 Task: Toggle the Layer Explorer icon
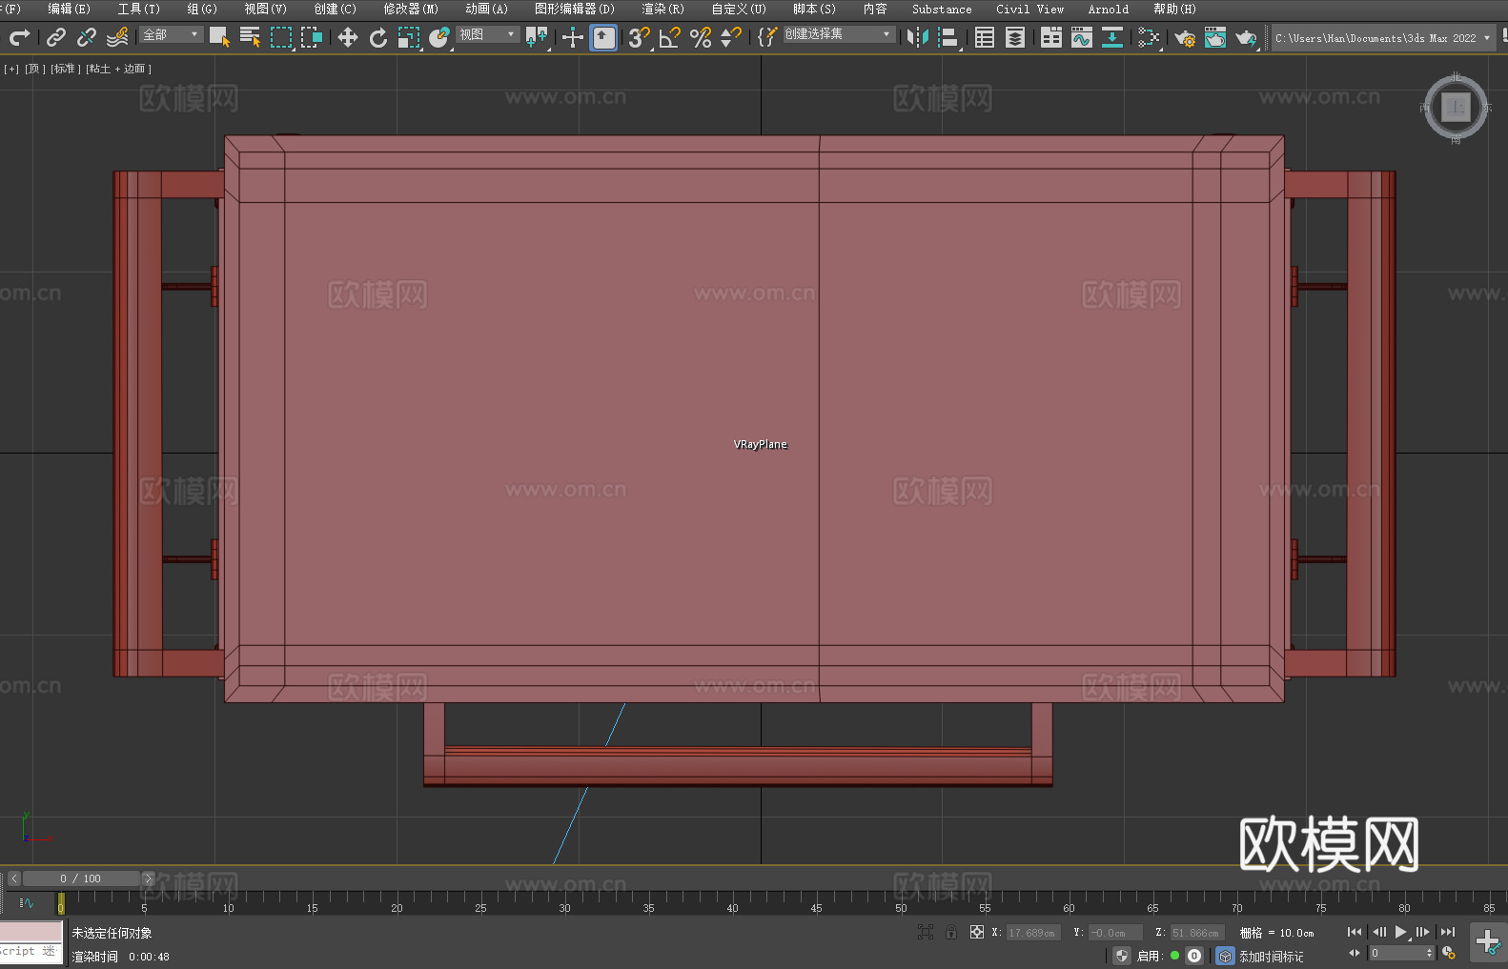pos(1015,37)
